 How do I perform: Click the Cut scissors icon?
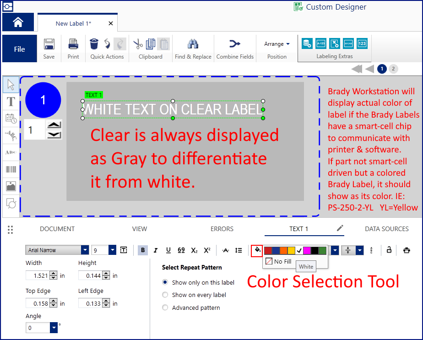(x=138, y=44)
